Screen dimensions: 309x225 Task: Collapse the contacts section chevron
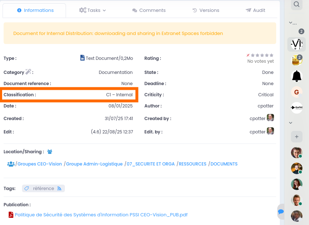pos(291,123)
